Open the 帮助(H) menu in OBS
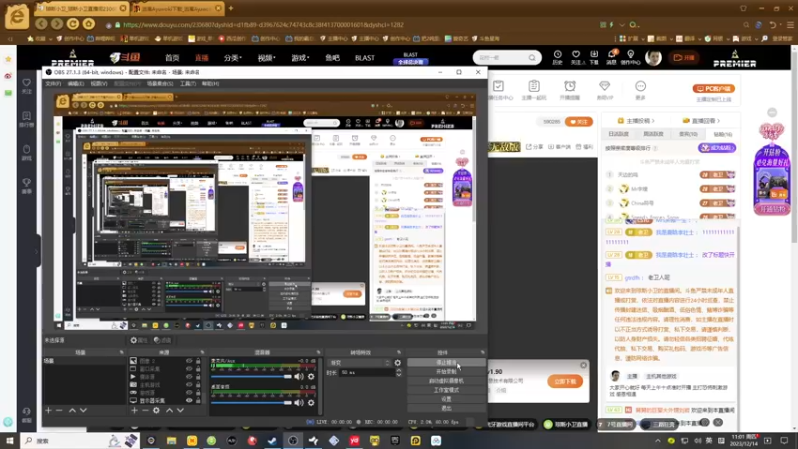 210,84
